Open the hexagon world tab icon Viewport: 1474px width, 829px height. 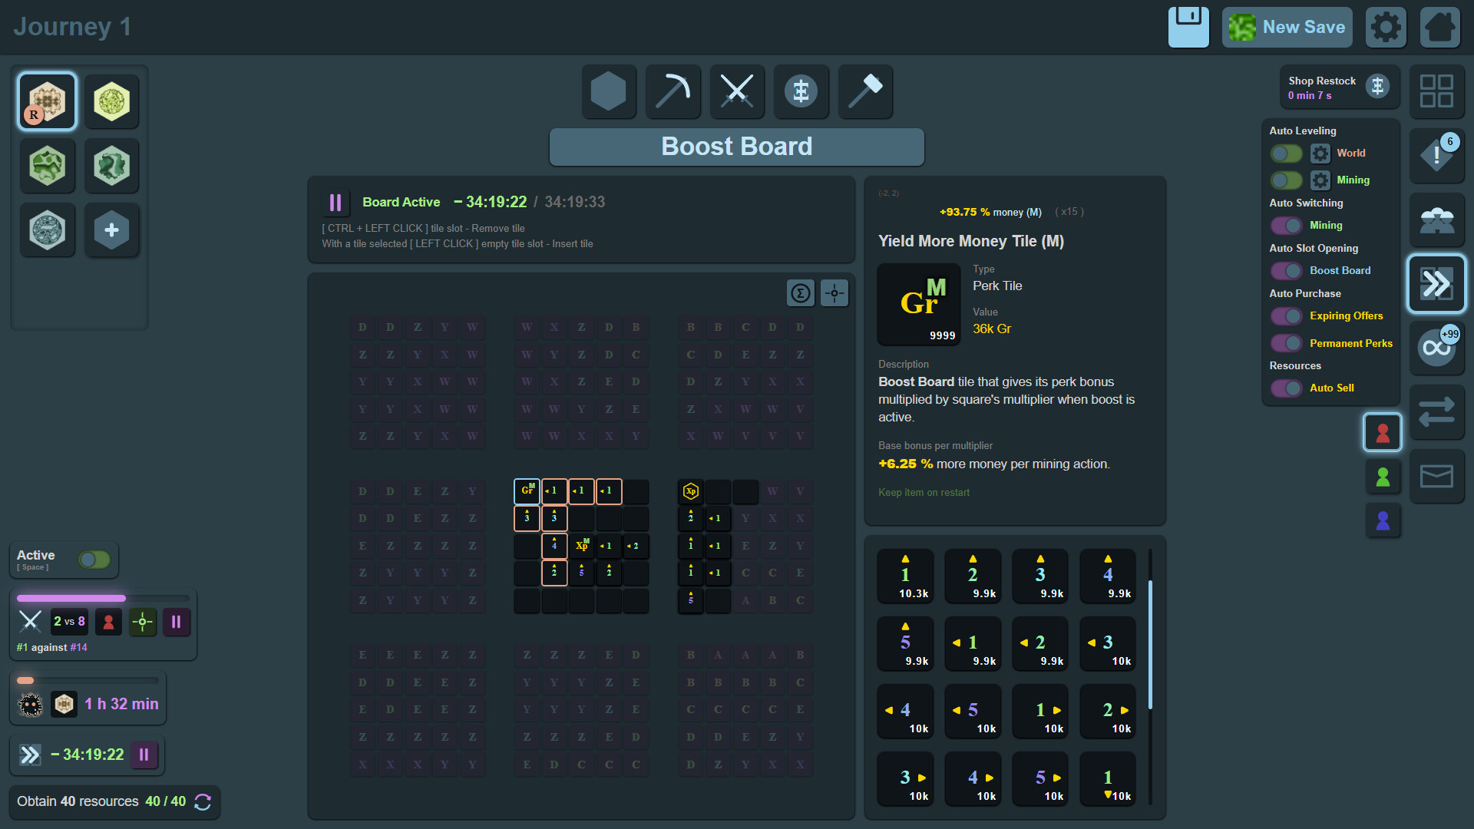tap(609, 92)
